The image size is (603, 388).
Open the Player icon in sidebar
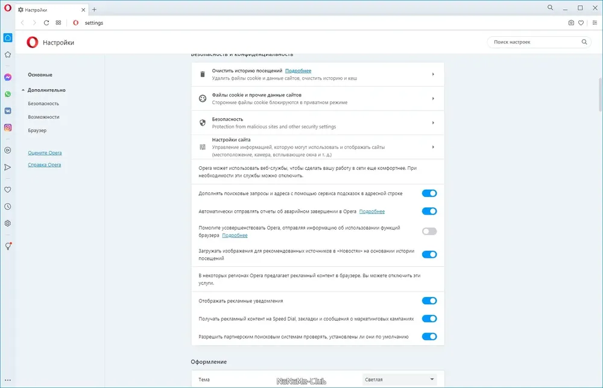click(x=8, y=150)
